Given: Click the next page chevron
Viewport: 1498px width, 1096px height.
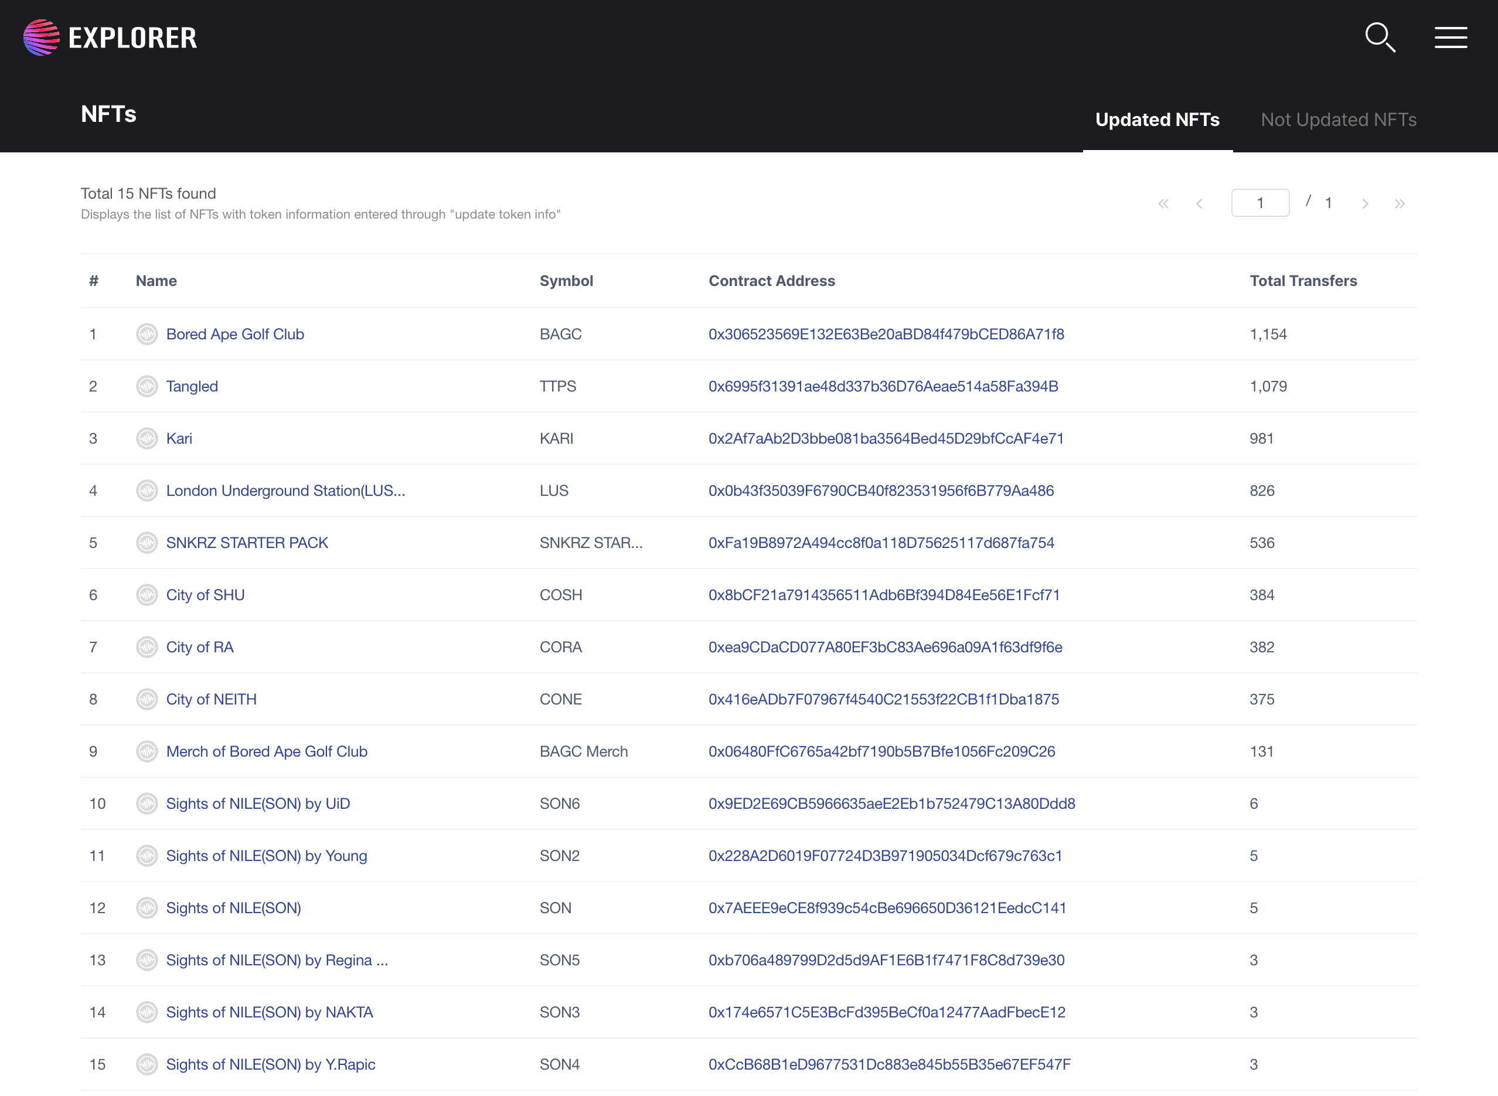Looking at the screenshot, I should tap(1364, 204).
